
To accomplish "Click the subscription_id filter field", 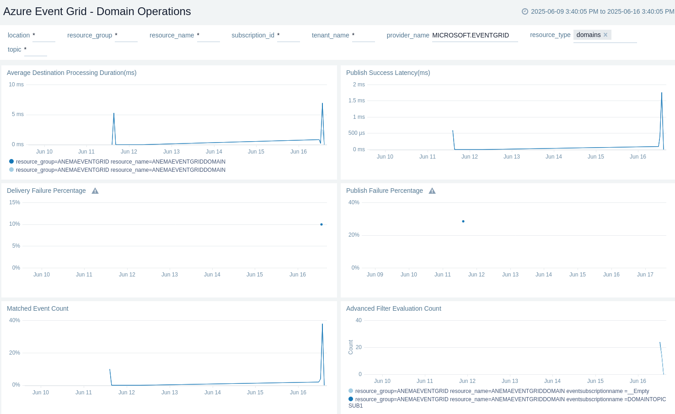I will (289, 35).
